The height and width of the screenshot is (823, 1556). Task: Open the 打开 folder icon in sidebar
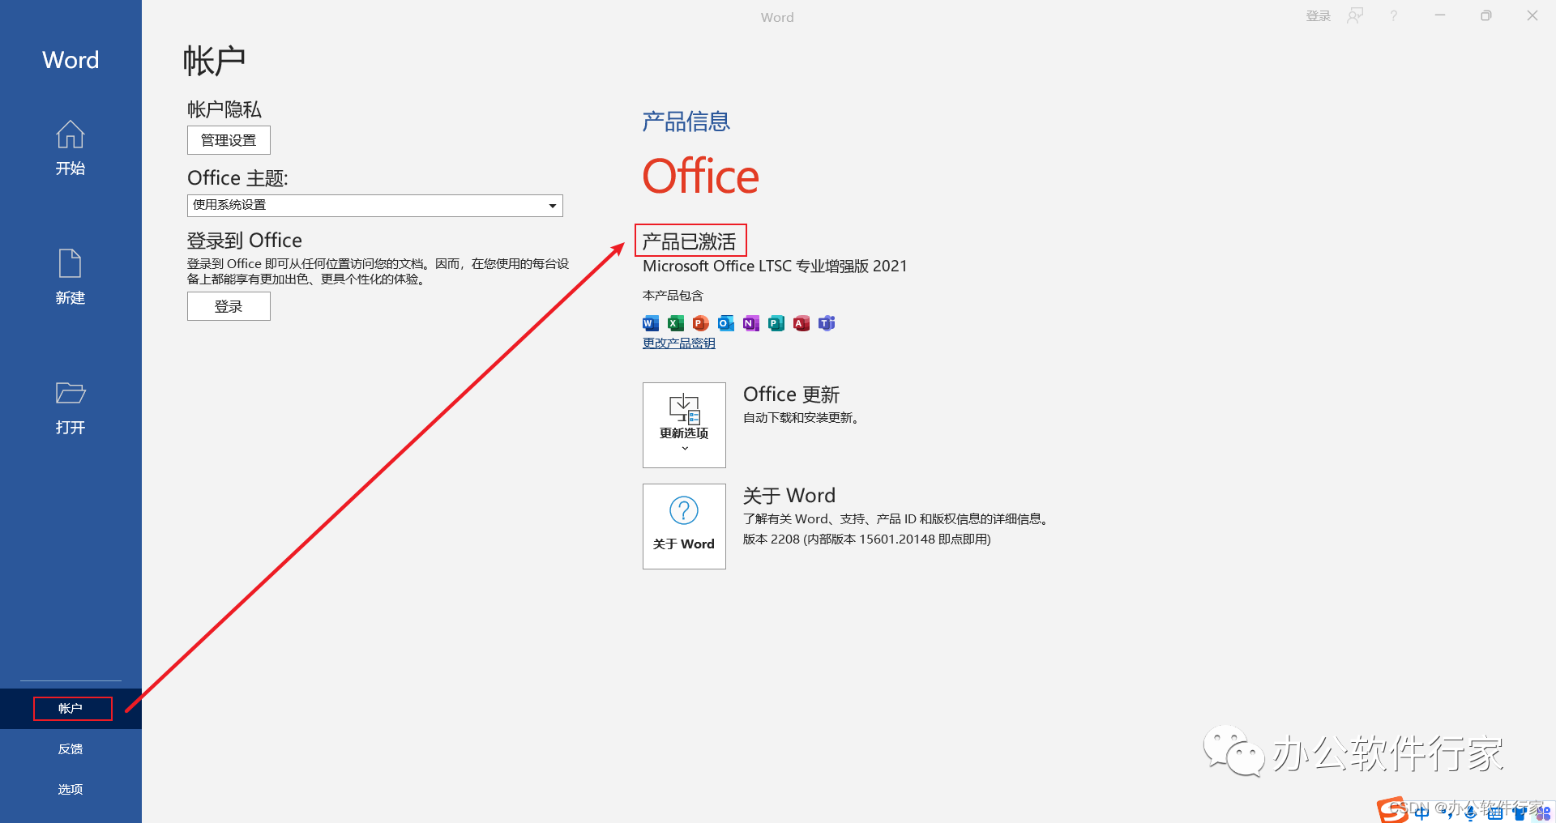[71, 393]
